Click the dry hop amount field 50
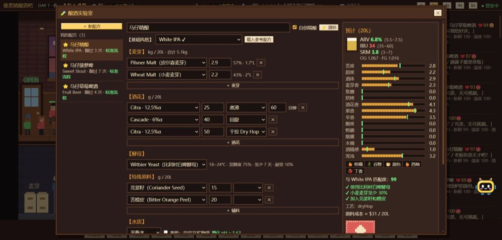This screenshot has width=502, height=240. click(213, 132)
